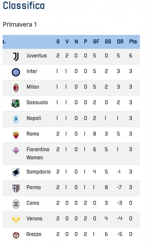Click the Inter club logo
Viewport: 147px width, 248px height.
[x=16, y=72]
